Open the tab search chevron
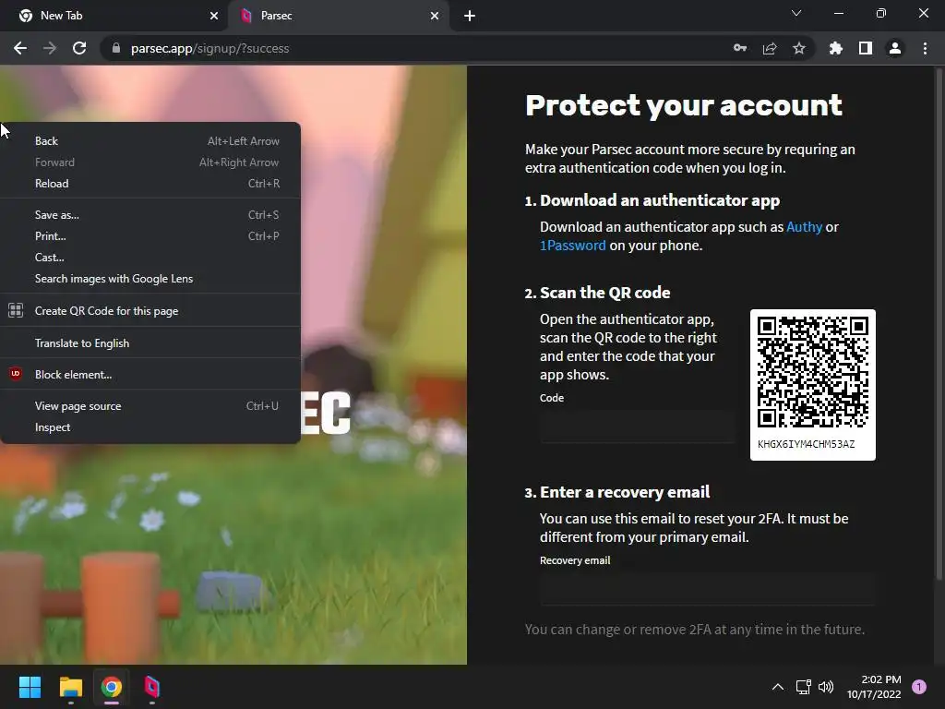945x709 pixels. point(796,13)
